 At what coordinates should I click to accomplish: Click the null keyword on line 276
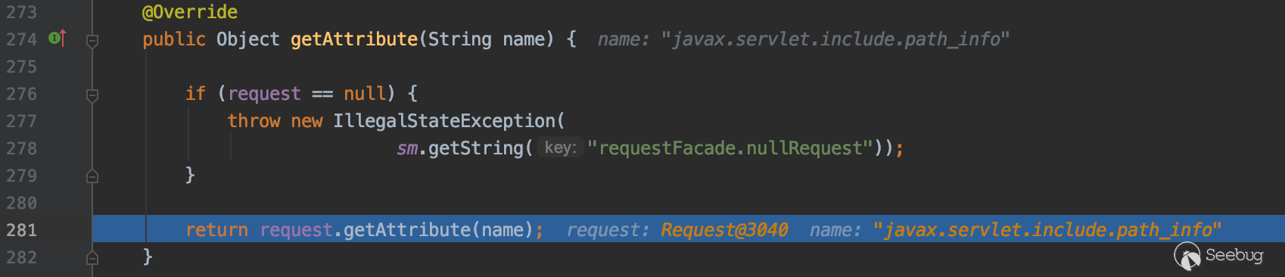(365, 94)
